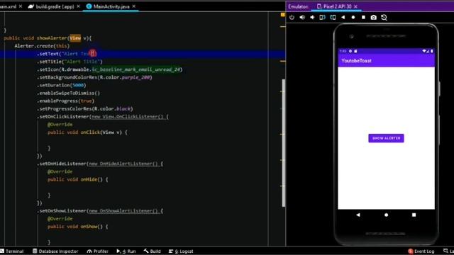Click the setTitle("Alert Title") code line
454x255 pixels.
pos(70,62)
